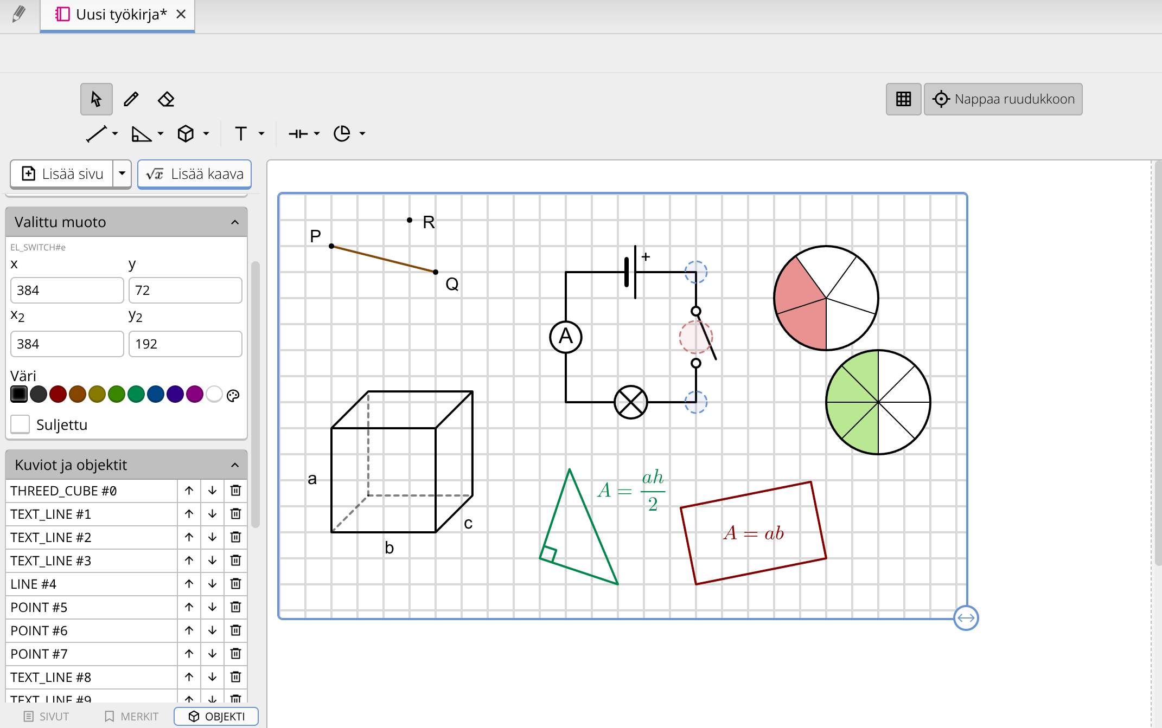Select the pencil drawing tool

pyautogui.click(x=131, y=99)
